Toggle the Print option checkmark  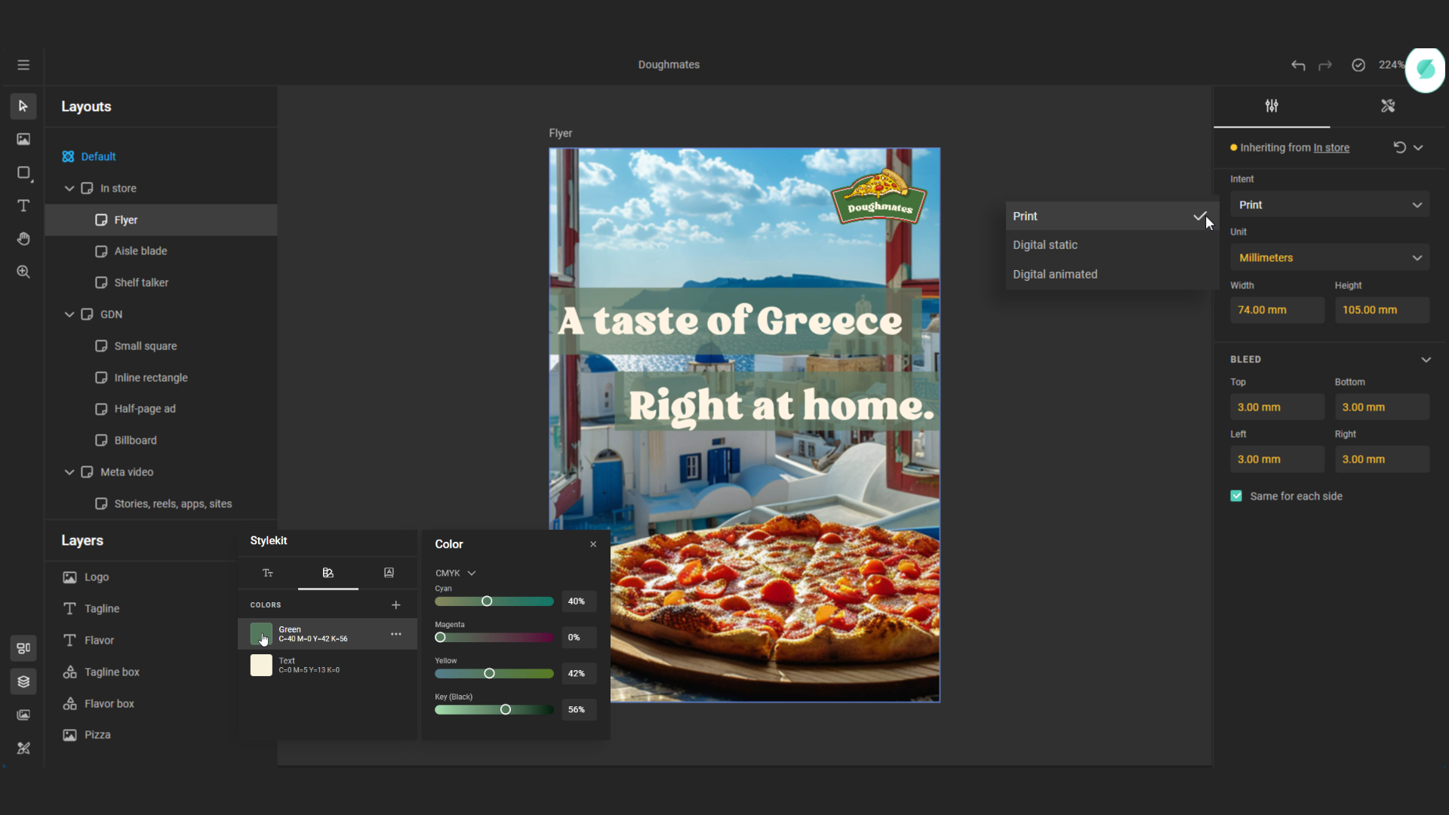(1200, 216)
